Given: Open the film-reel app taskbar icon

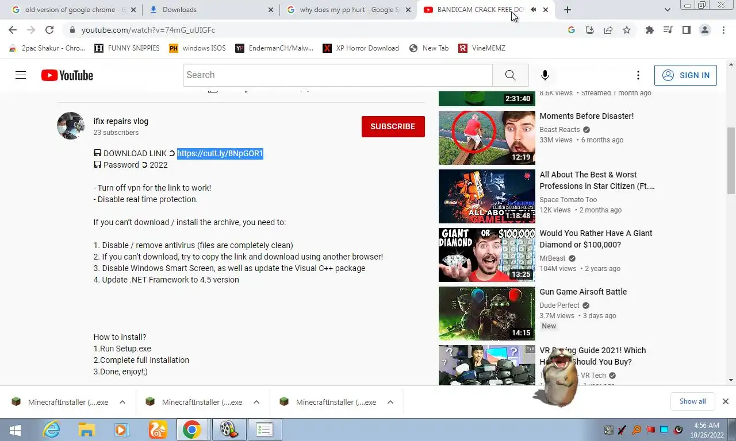Looking at the screenshot, I should click(228, 430).
